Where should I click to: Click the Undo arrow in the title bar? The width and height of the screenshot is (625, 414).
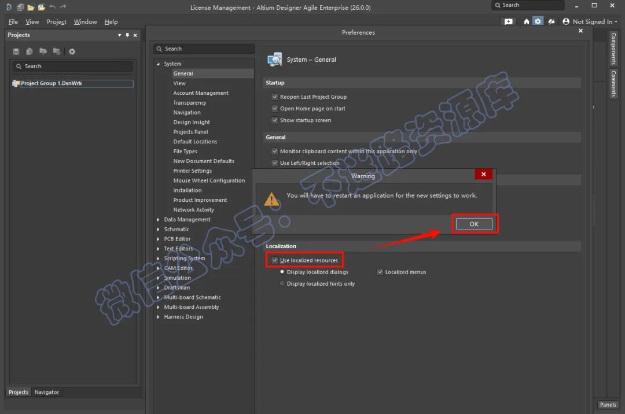click(52, 7)
